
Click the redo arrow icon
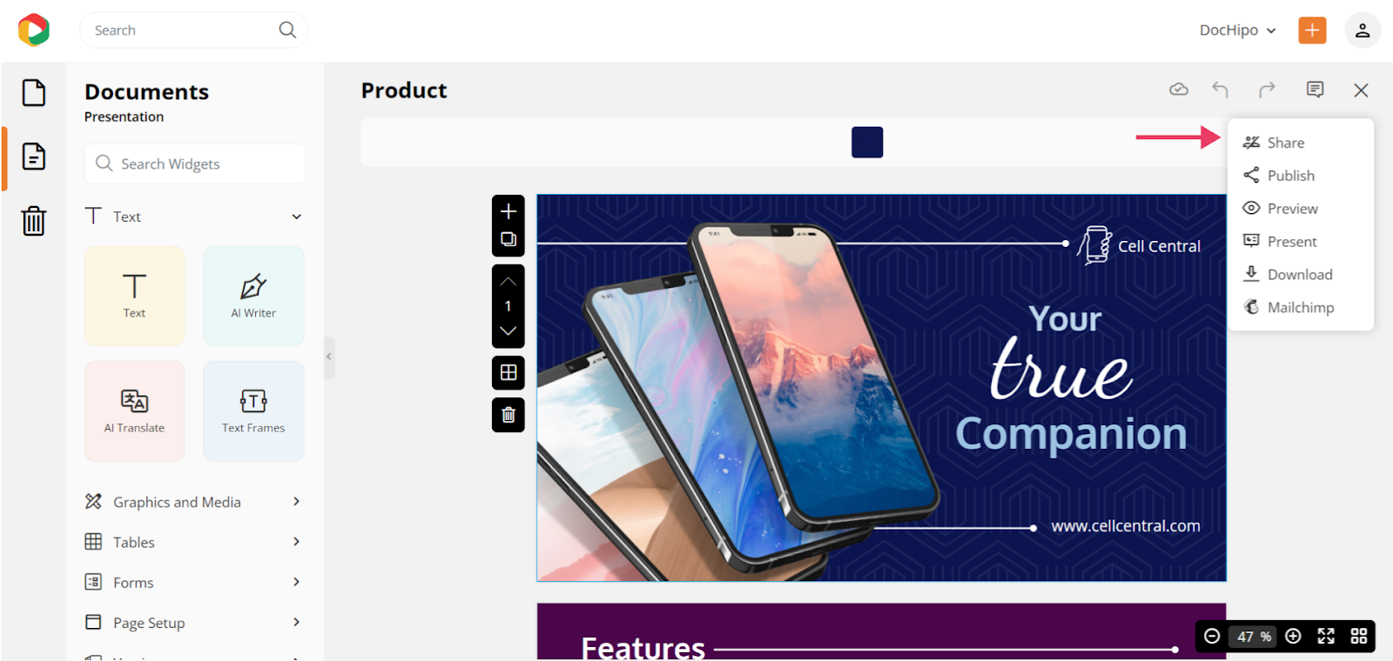pyautogui.click(x=1267, y=90)
